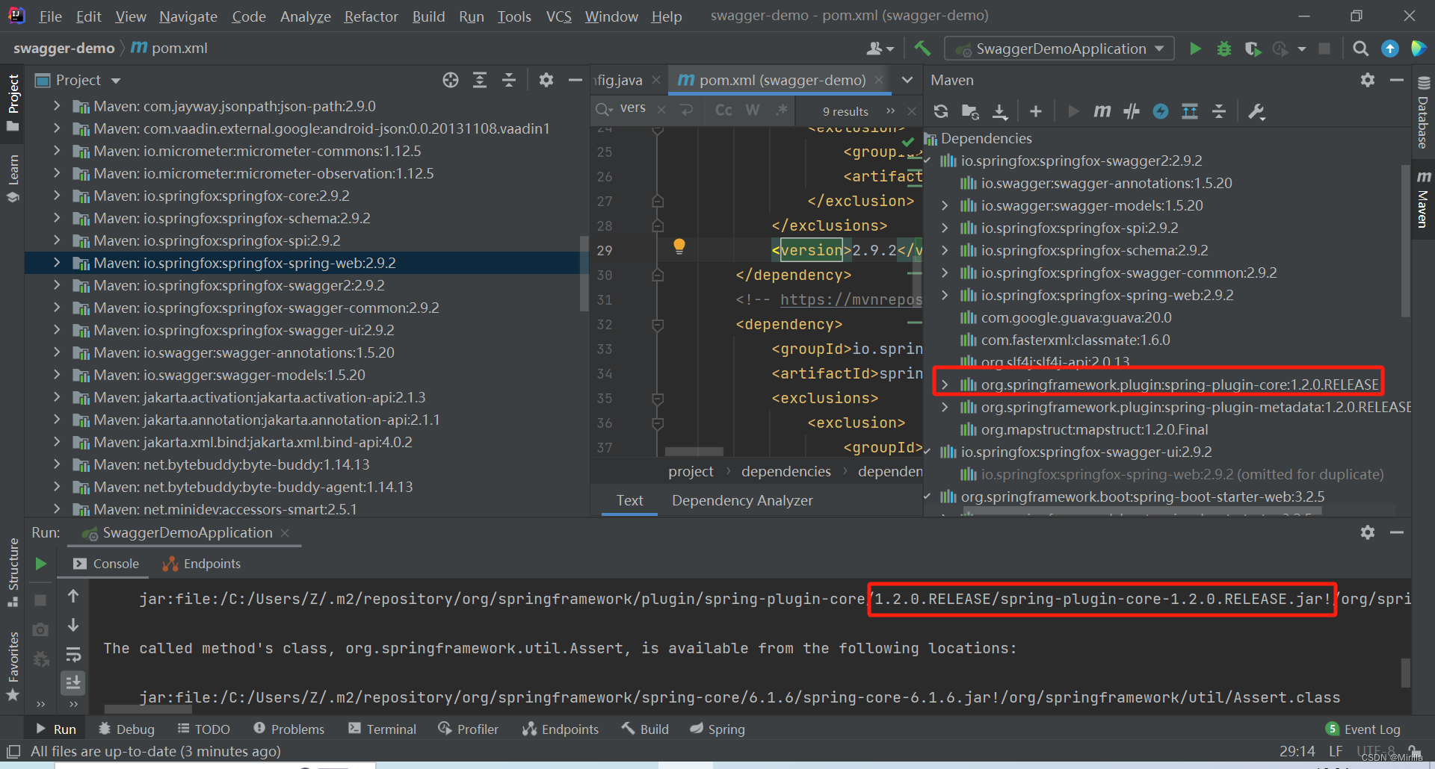Select opened file locate-target icon in Project panel
Viewport: 1435px width, 769px height.
click(451, 80)
